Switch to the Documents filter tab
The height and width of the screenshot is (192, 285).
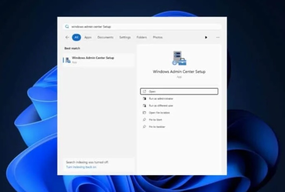105,37
